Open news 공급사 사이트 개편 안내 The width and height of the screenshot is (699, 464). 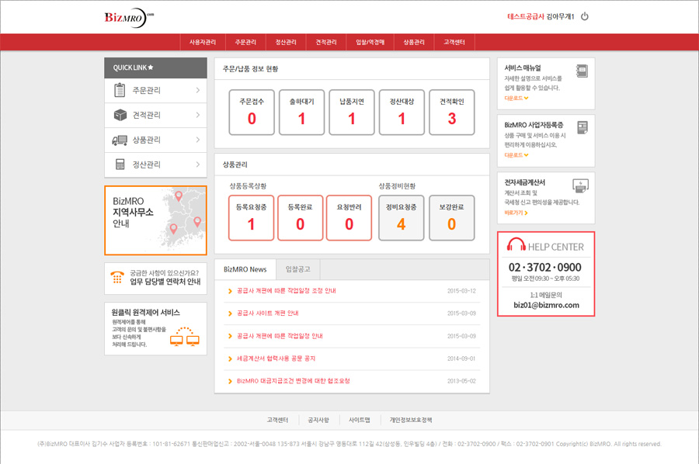point(267,313)
